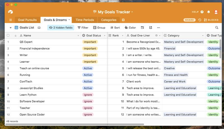Click the search magnifier icon
This screenshot has height=129, width=224.
pos(217,28)
